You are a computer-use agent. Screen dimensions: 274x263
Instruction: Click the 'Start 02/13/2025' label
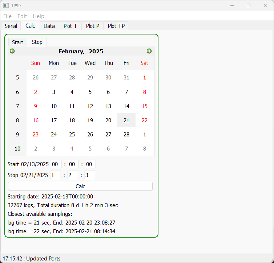click(x=28, y=164)
